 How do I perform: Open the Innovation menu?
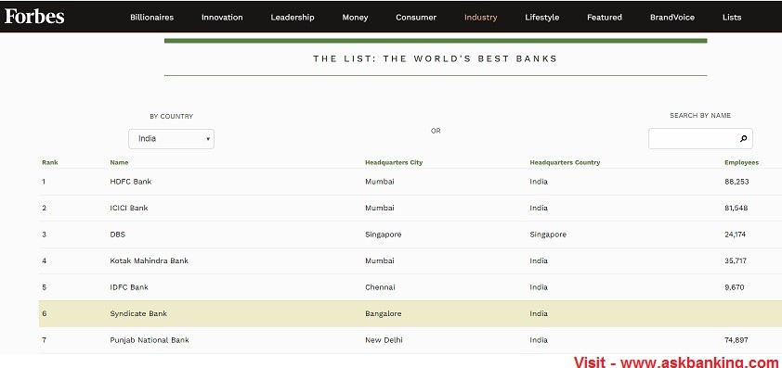click(222, 18)
